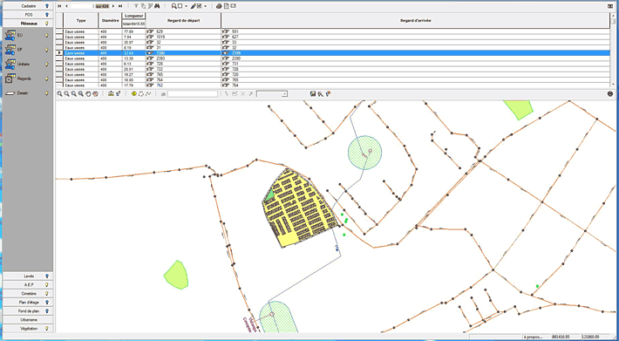Open the Cimetière panel tab

point(28,294)
